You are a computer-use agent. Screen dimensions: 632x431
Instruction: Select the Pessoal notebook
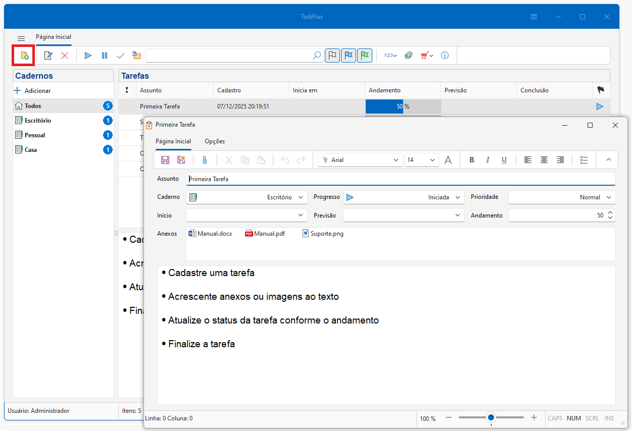tap(35, 135)
